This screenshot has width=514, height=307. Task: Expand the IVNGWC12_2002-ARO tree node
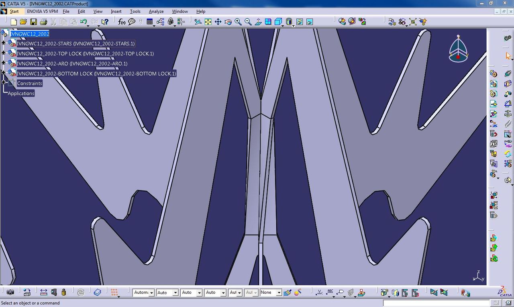tap(4, 63)
